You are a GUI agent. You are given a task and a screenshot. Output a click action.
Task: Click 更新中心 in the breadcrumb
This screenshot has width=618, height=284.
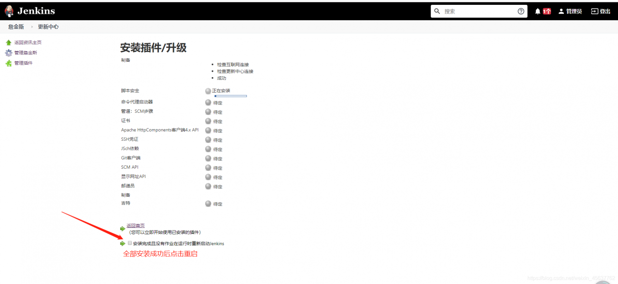(x=48, y=27)
